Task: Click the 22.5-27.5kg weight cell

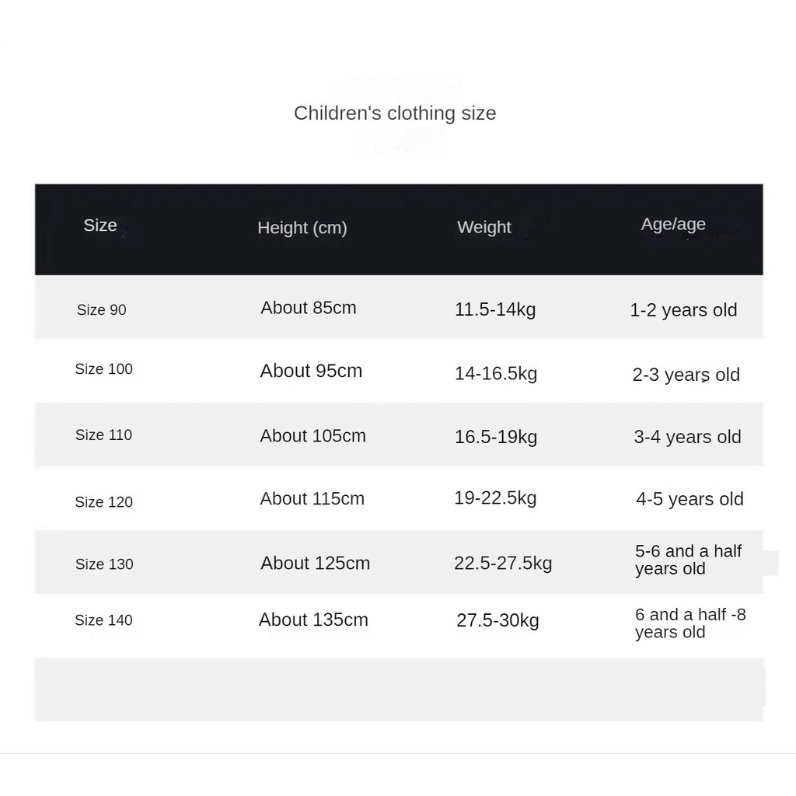Action: pyautogui.click(x=503, y=564)
